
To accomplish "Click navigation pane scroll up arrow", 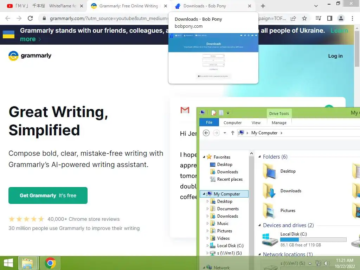I will [251, 153].
